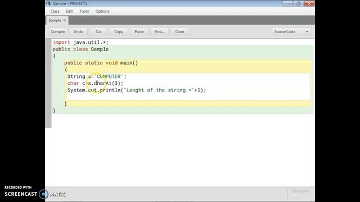Image resolution: width=360 pixels, height=202 pixels.
Task: Open the Tools menu
Action: click(84, 11)
